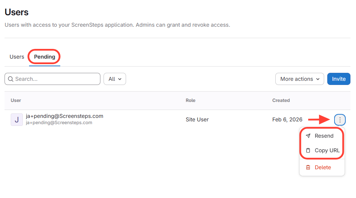Screen dimensions: 356x198
Task: Select the Copy URL menu label
Action: click(x=327, y=150)
